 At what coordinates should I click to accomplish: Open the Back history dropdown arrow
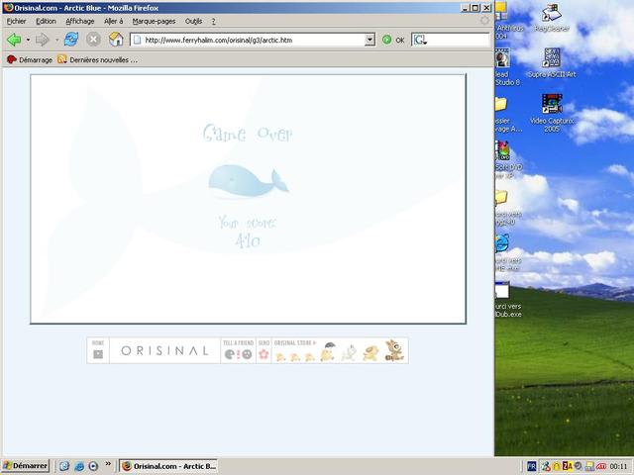(28, 40)
